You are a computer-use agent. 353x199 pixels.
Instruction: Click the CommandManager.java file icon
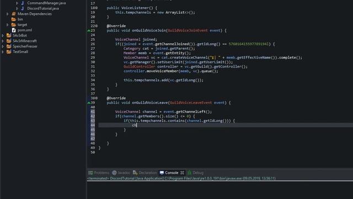point(23,3)
